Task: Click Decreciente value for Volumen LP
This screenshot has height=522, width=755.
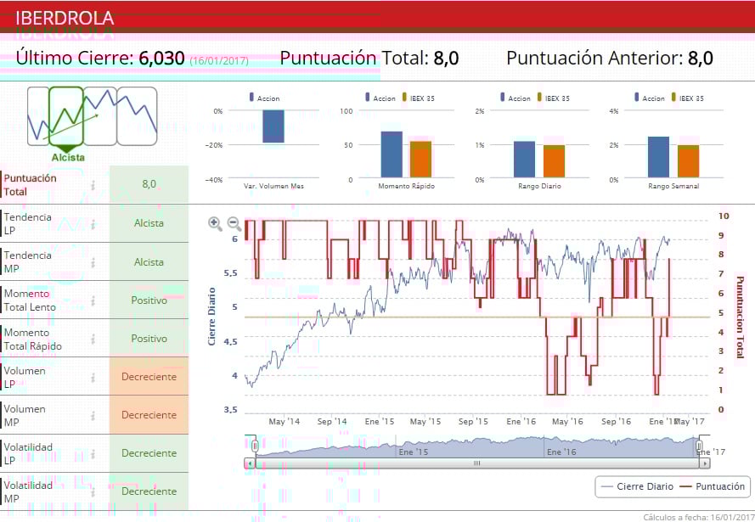Action: pyautogui.click(x=149, y=377)
